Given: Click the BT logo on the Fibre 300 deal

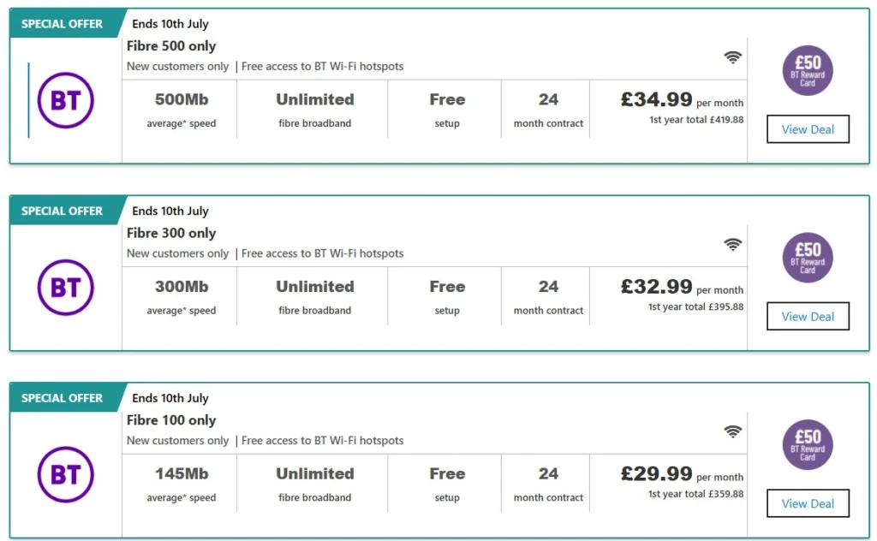Looking at the screenshot, I should (65, 288).
